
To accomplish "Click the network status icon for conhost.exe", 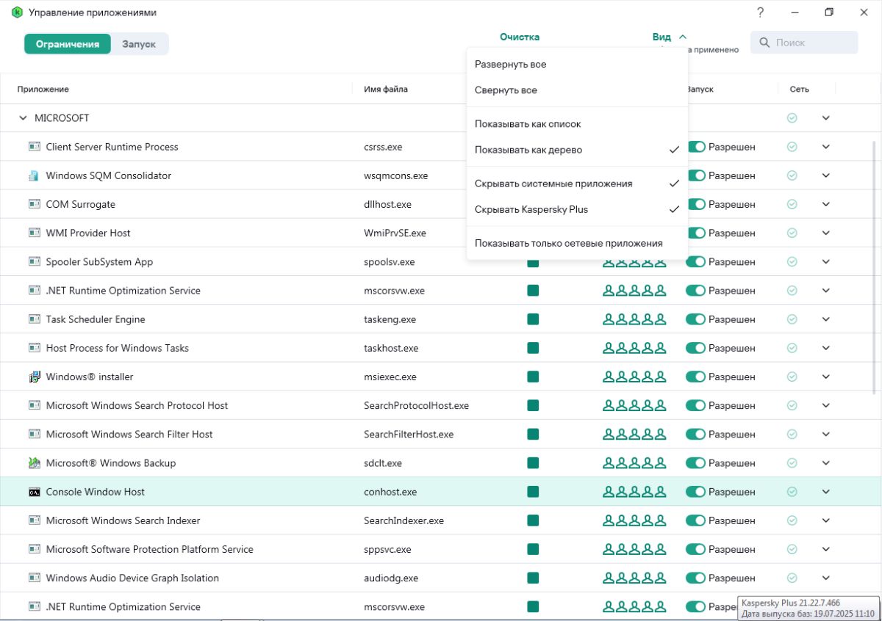I will click(x=792, y=492).
